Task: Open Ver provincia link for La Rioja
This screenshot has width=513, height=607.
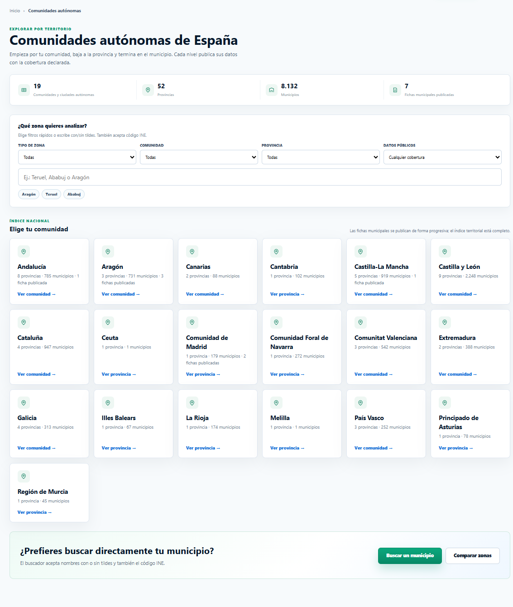Action: coord(203,448)
